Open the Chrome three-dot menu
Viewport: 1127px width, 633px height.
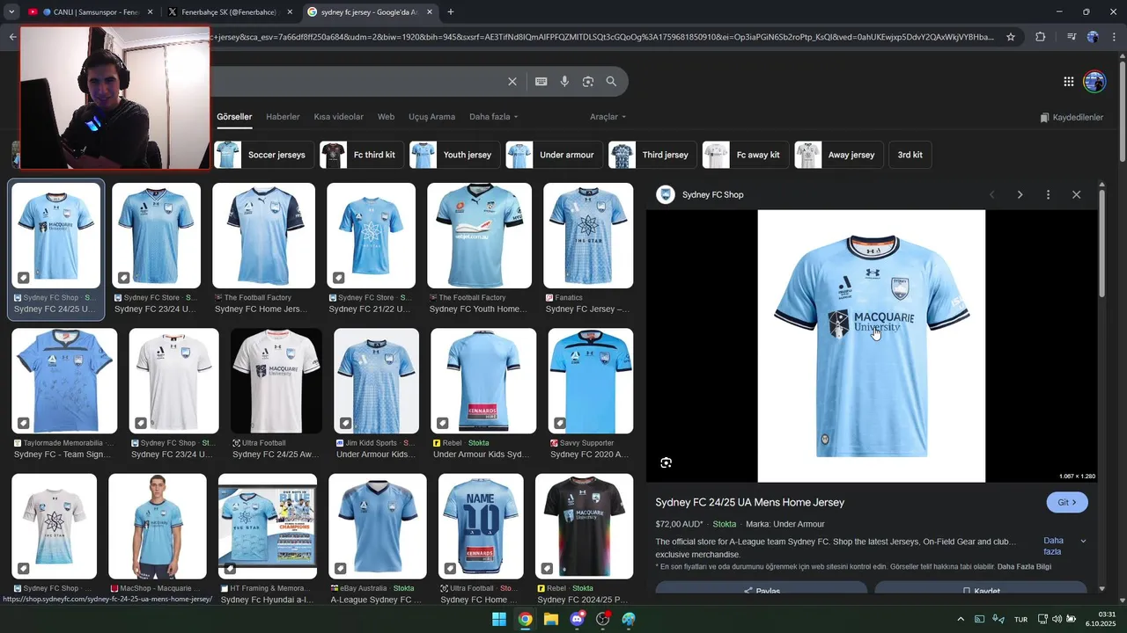pos(1114,37)
